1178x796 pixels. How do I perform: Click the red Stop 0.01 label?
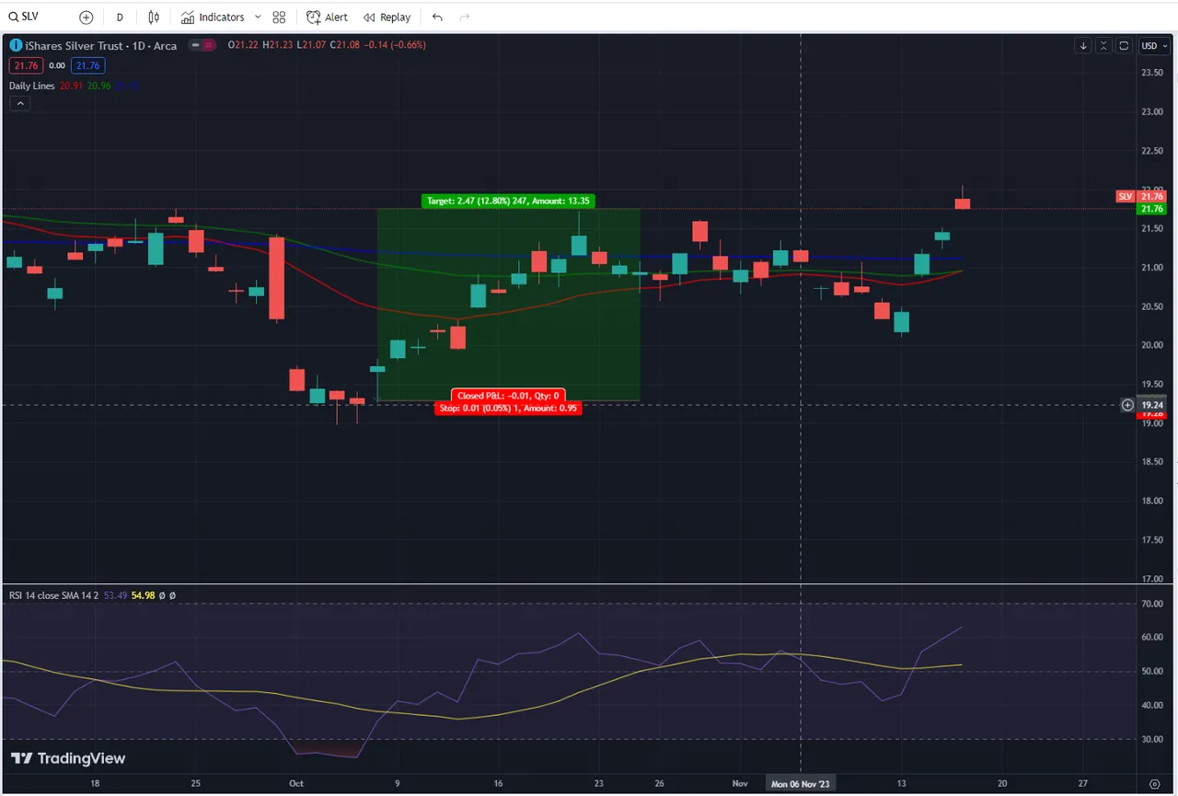pyautogui.click(x=508, y=408)
